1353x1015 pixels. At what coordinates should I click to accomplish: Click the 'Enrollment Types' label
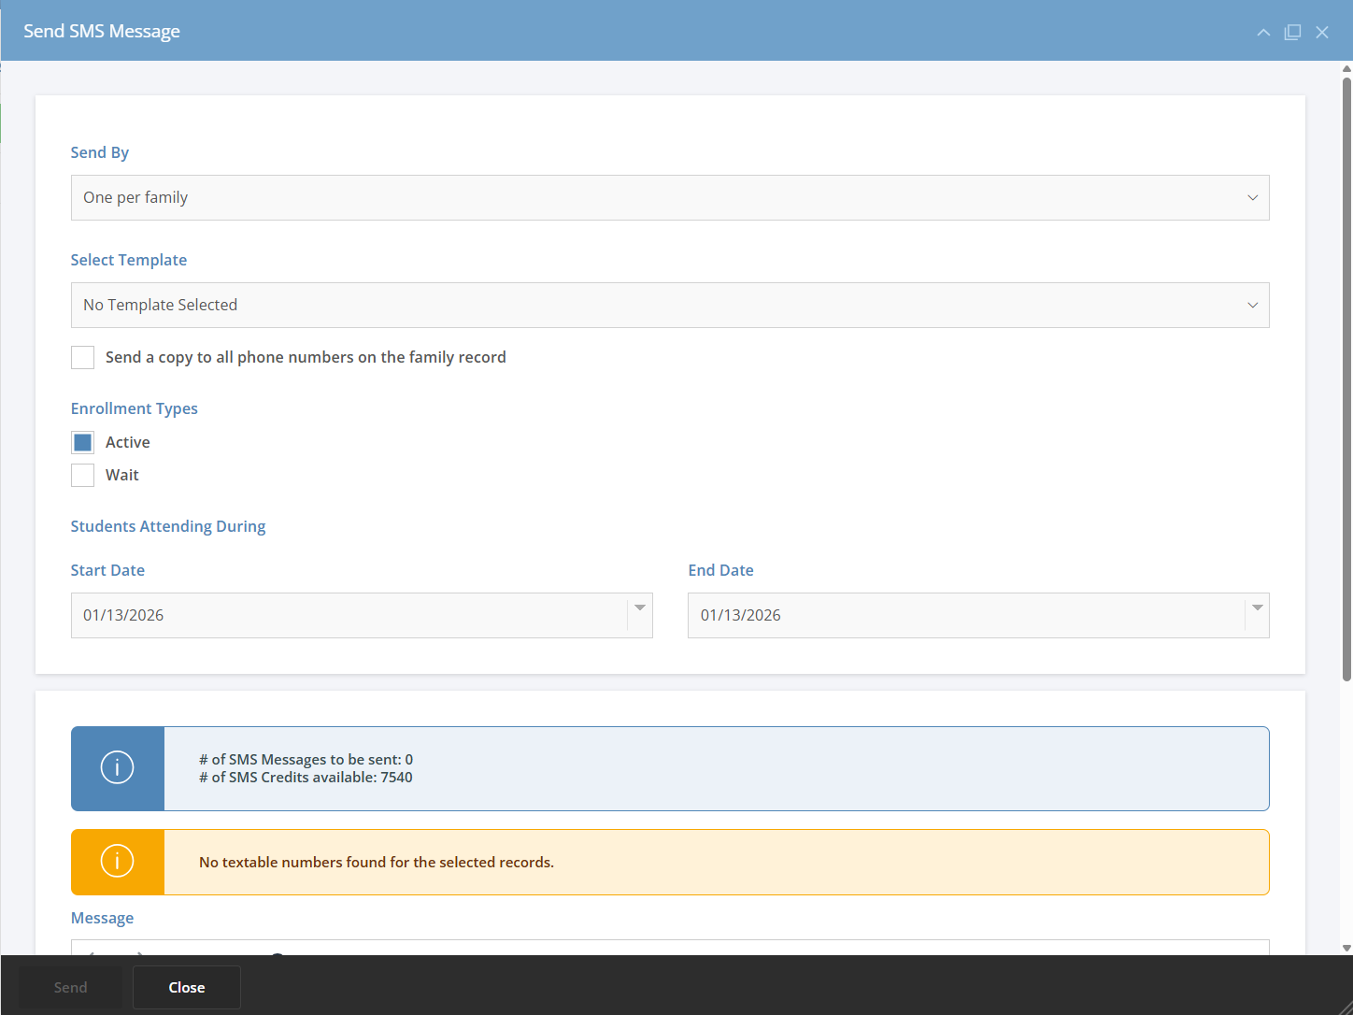pos(135,408)
